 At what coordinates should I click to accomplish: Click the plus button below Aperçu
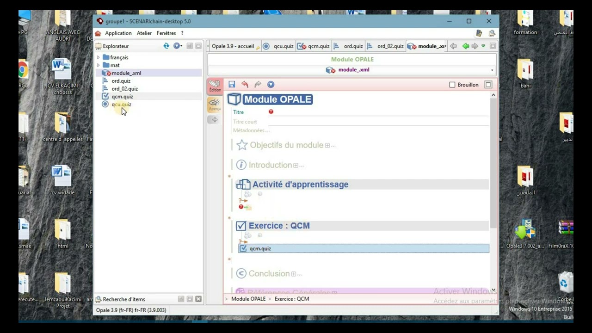click(x=214, y=120)
